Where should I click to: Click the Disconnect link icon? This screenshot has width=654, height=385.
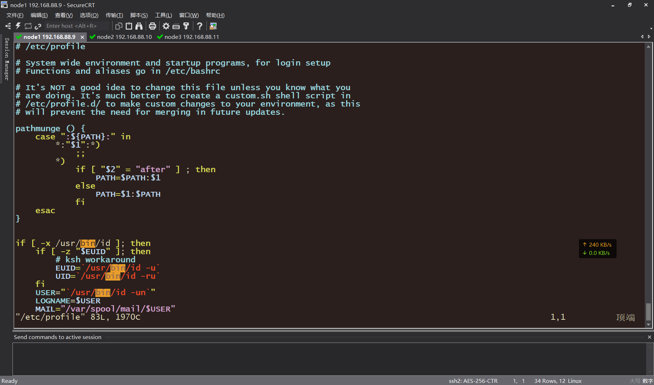38,26
